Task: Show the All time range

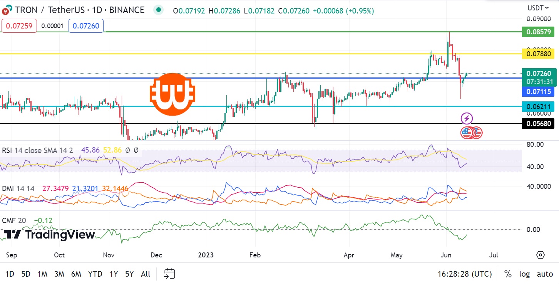Action: [146, 274]
